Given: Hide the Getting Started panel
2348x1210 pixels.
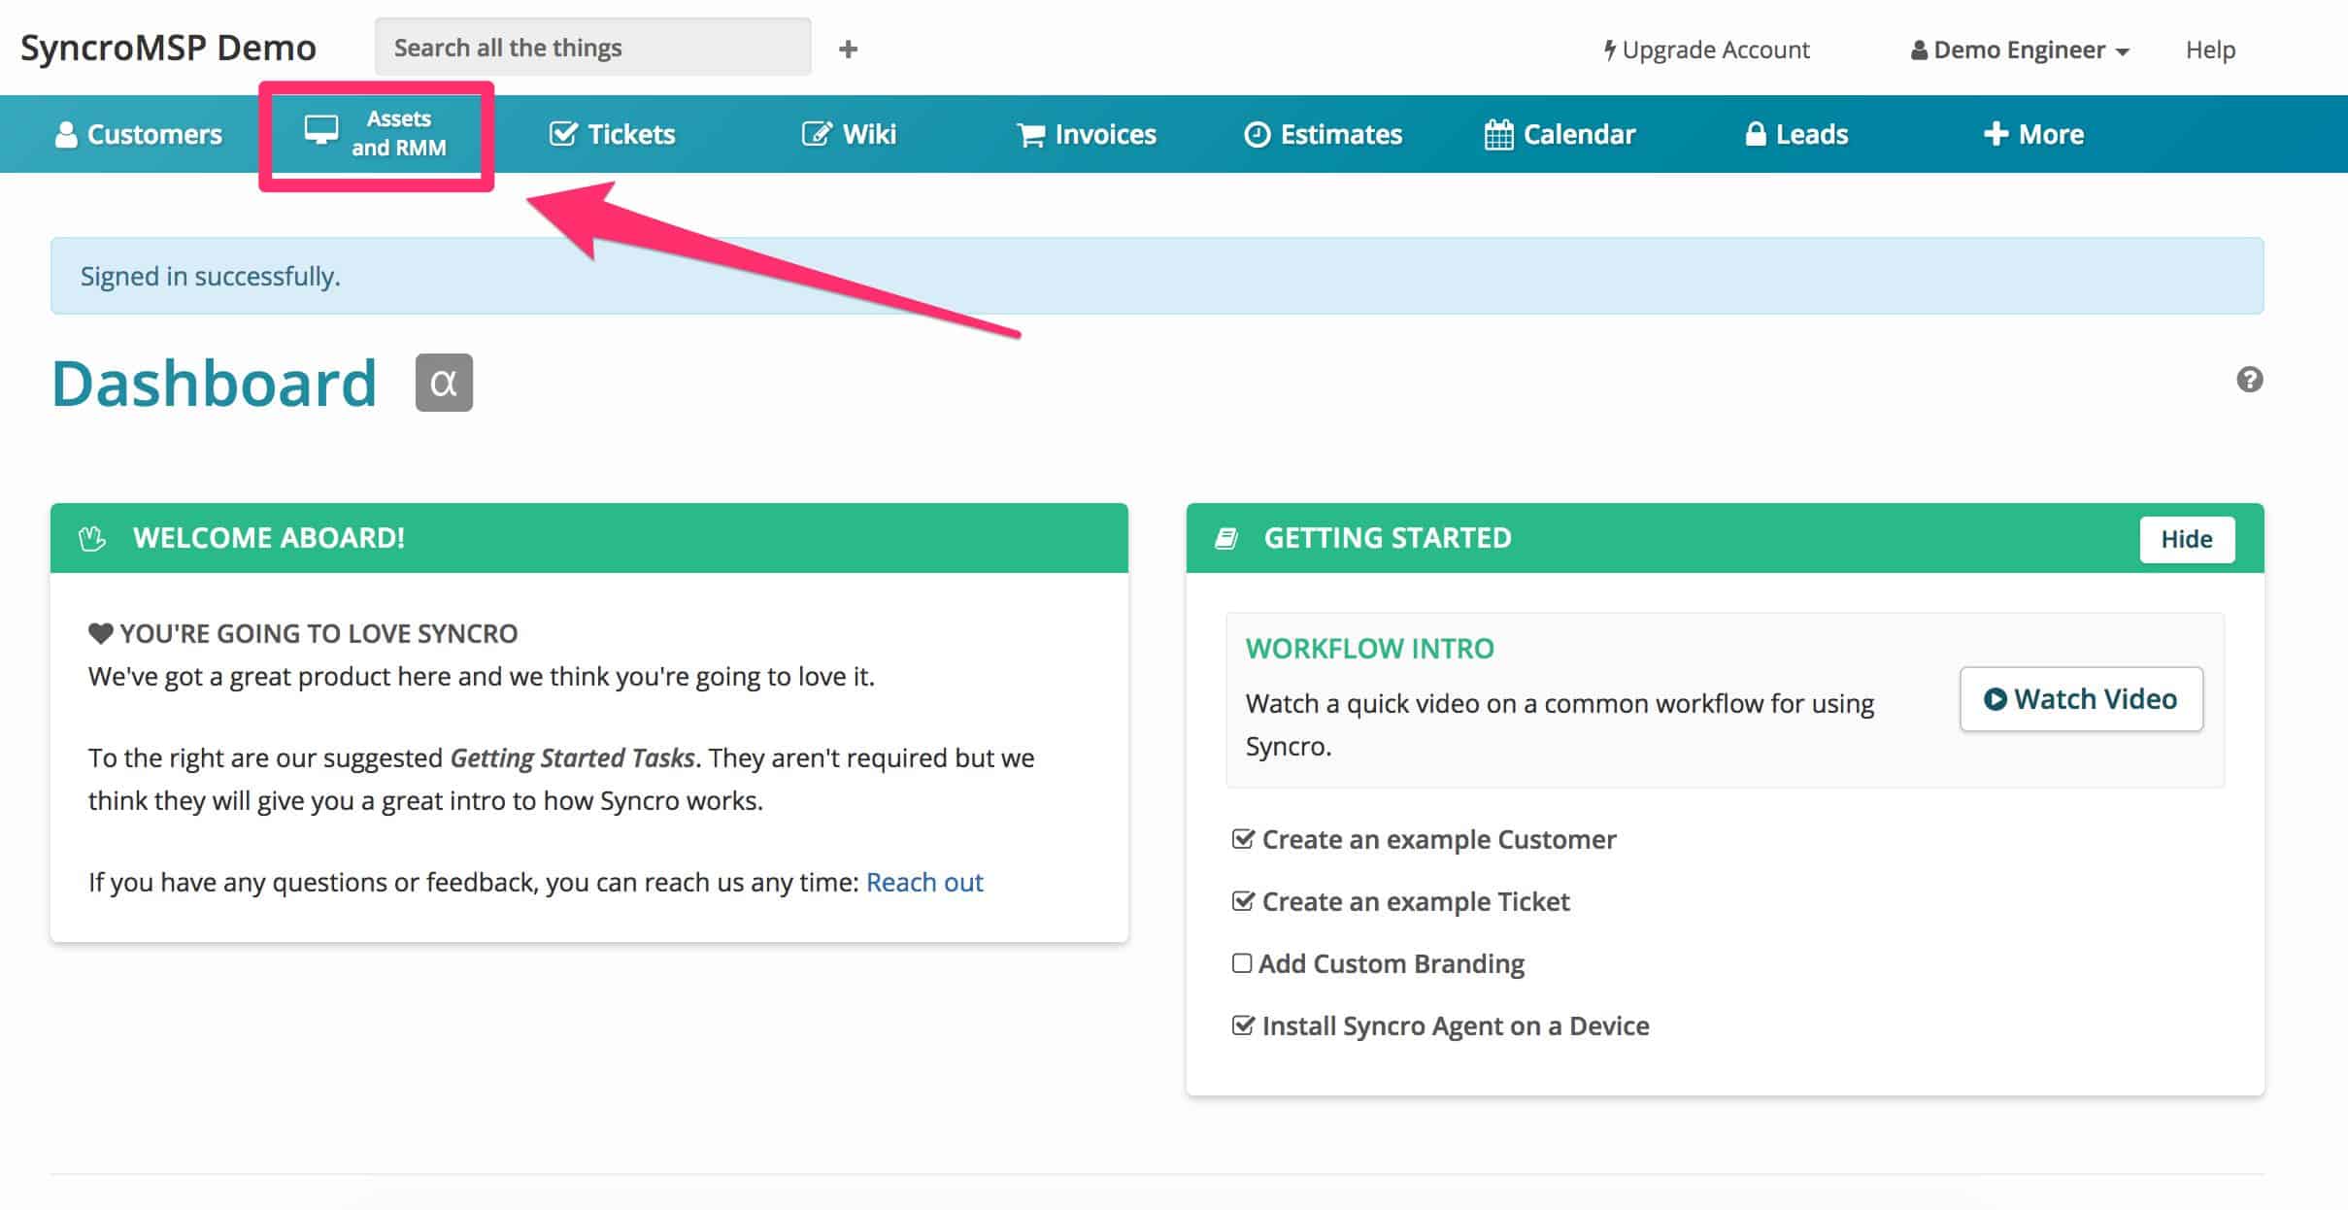Looking at the screenshot, I should [2186, 539].
